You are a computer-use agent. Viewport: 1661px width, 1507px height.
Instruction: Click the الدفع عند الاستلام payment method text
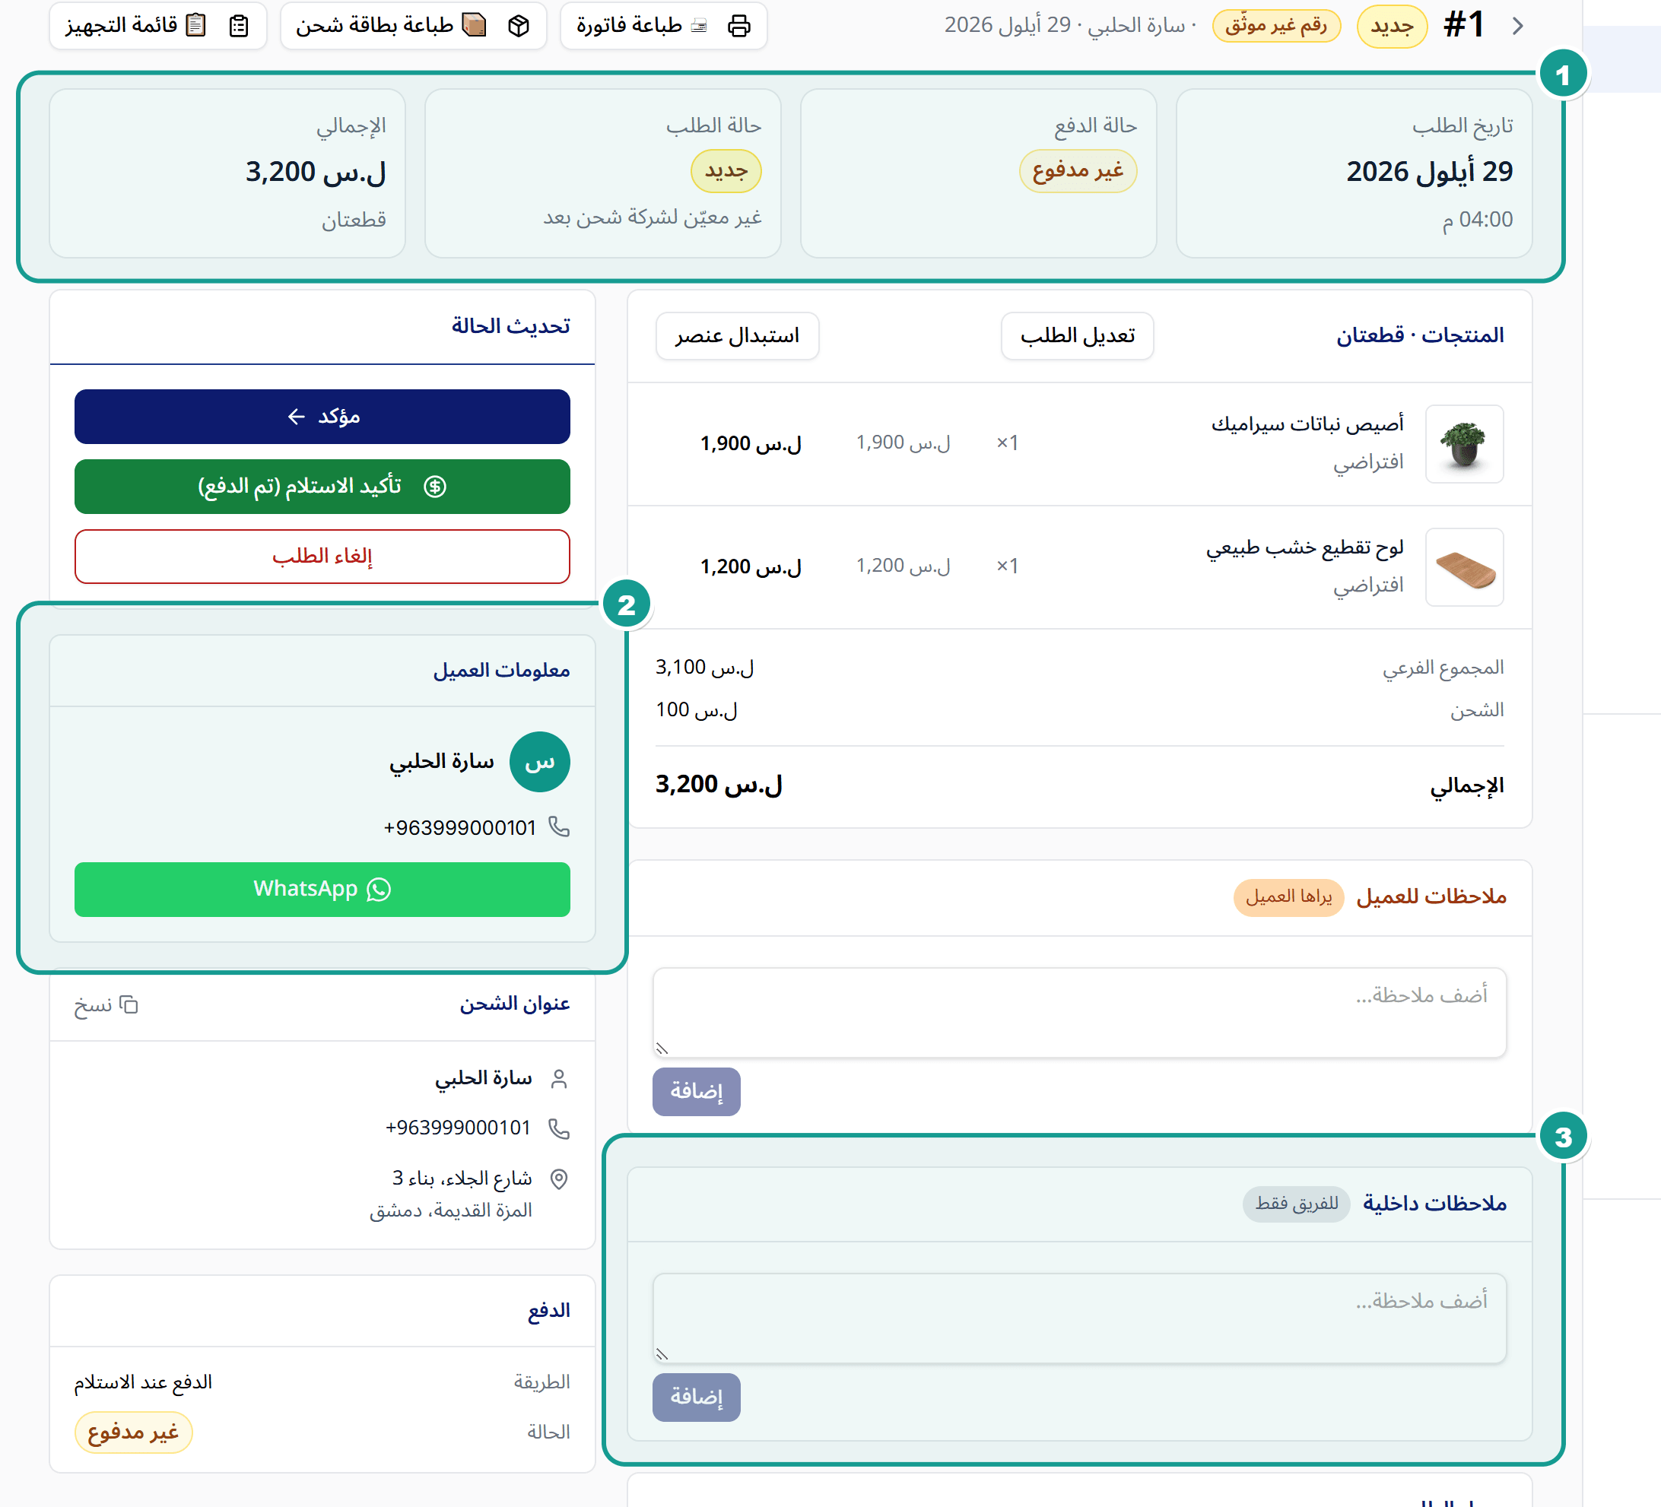(x=143, y=1382)
